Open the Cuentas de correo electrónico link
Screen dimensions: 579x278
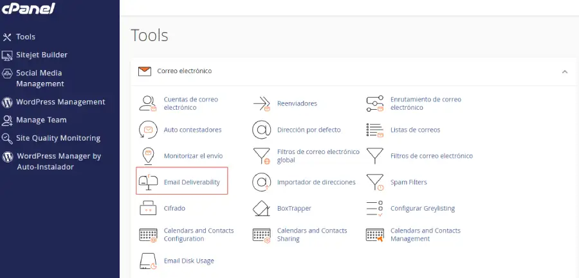pos(191,103)
